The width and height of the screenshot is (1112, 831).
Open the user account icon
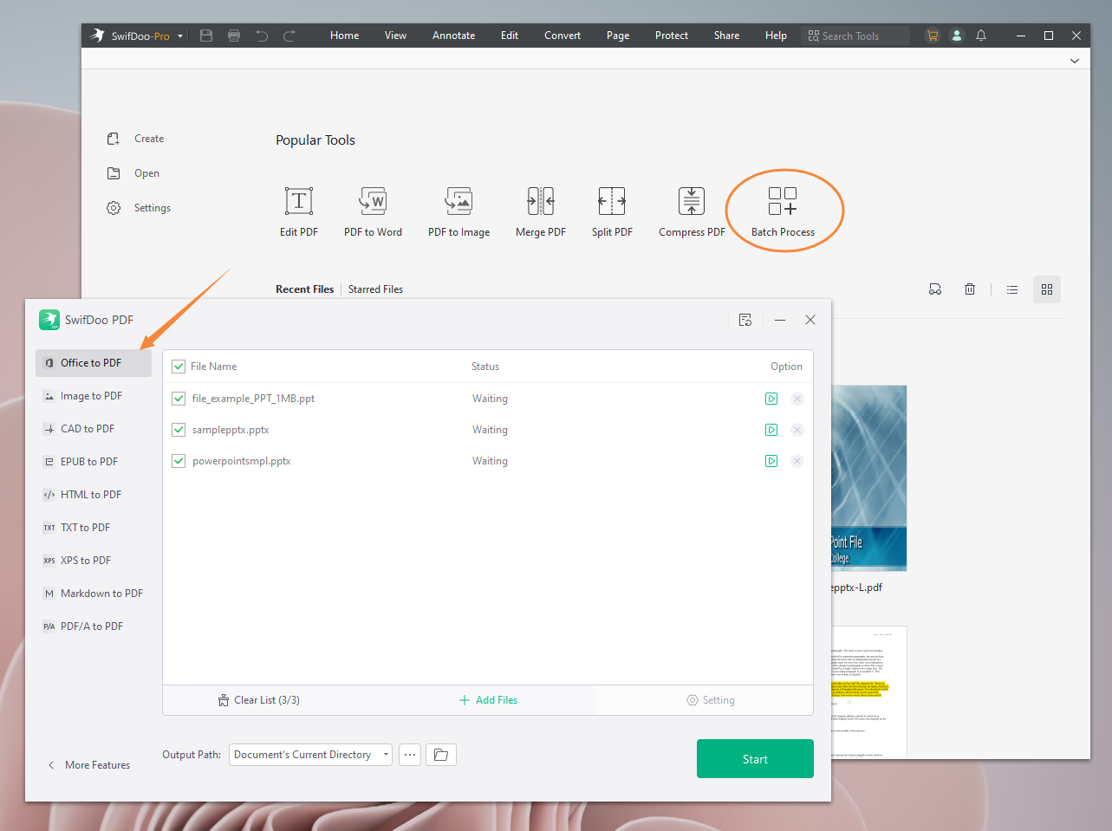[957, 36]
